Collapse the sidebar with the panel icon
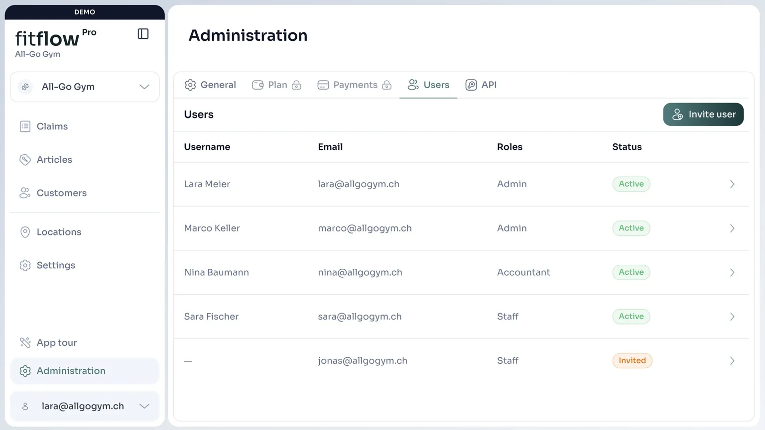Image resolution: width=765 pixels, height=430 pixels. (143, 34)
